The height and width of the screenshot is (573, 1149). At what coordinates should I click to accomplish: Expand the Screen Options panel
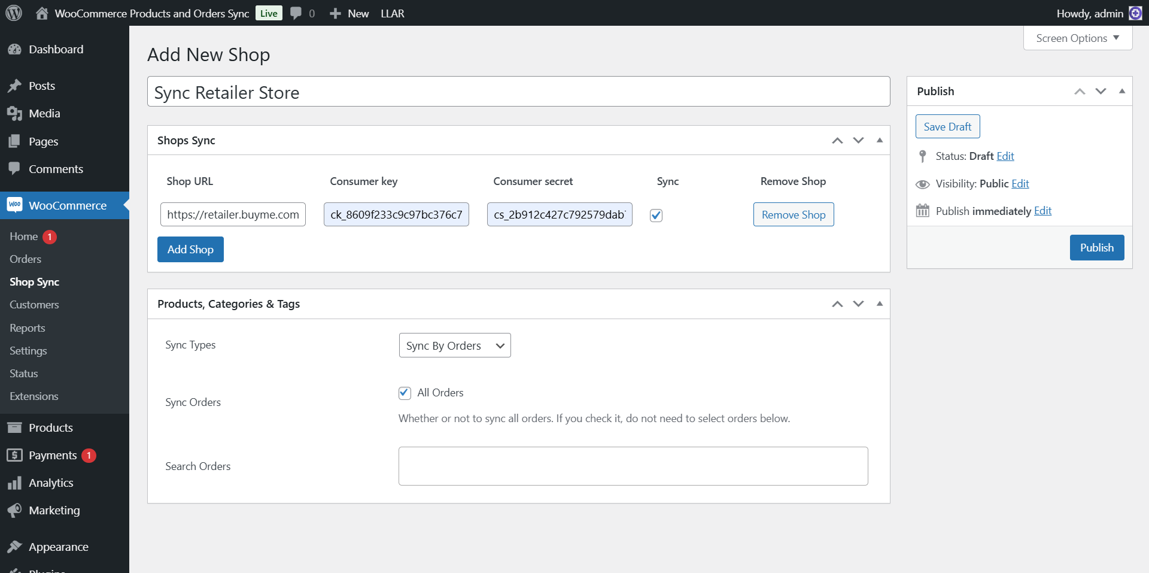pos(1077,38)
